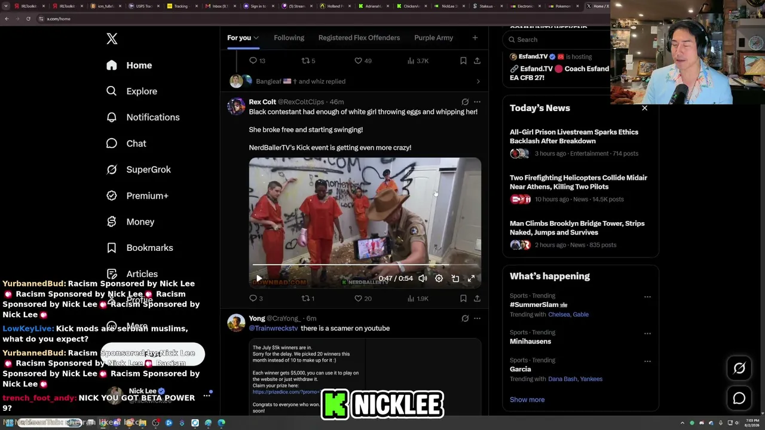
Task: Ask Grok about Yong's post
Action: tap(465, 318)
